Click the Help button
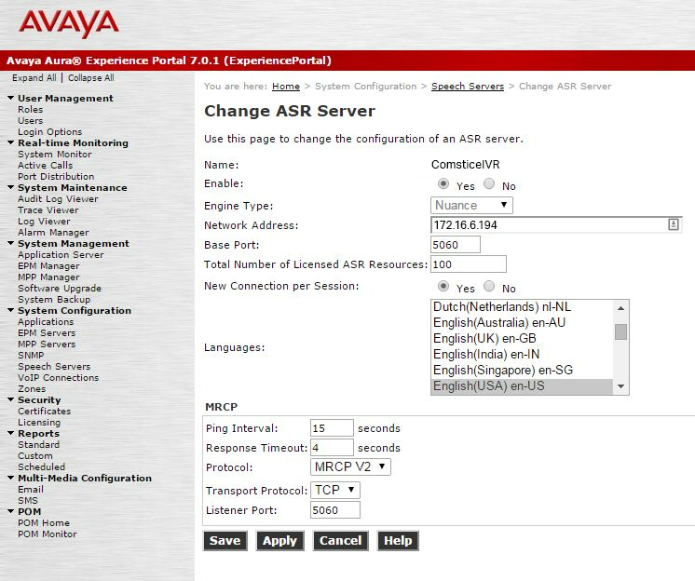Viewport: 695px width, 581px height. pos(398,541)
